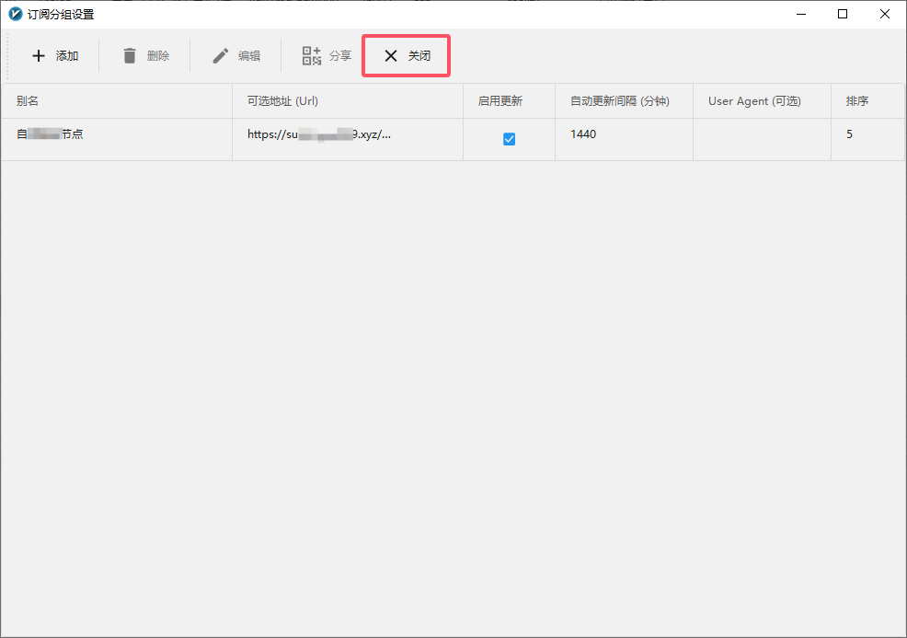Click the 可选地址 (Url) column header

coord(348,100)
